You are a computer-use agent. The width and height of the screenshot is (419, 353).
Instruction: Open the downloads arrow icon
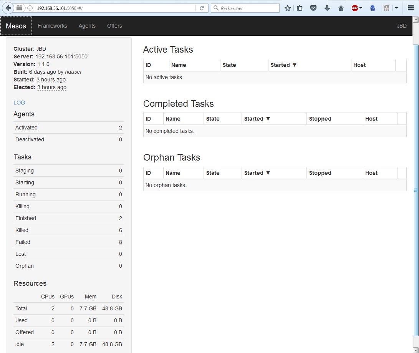[x=327, y=8]
